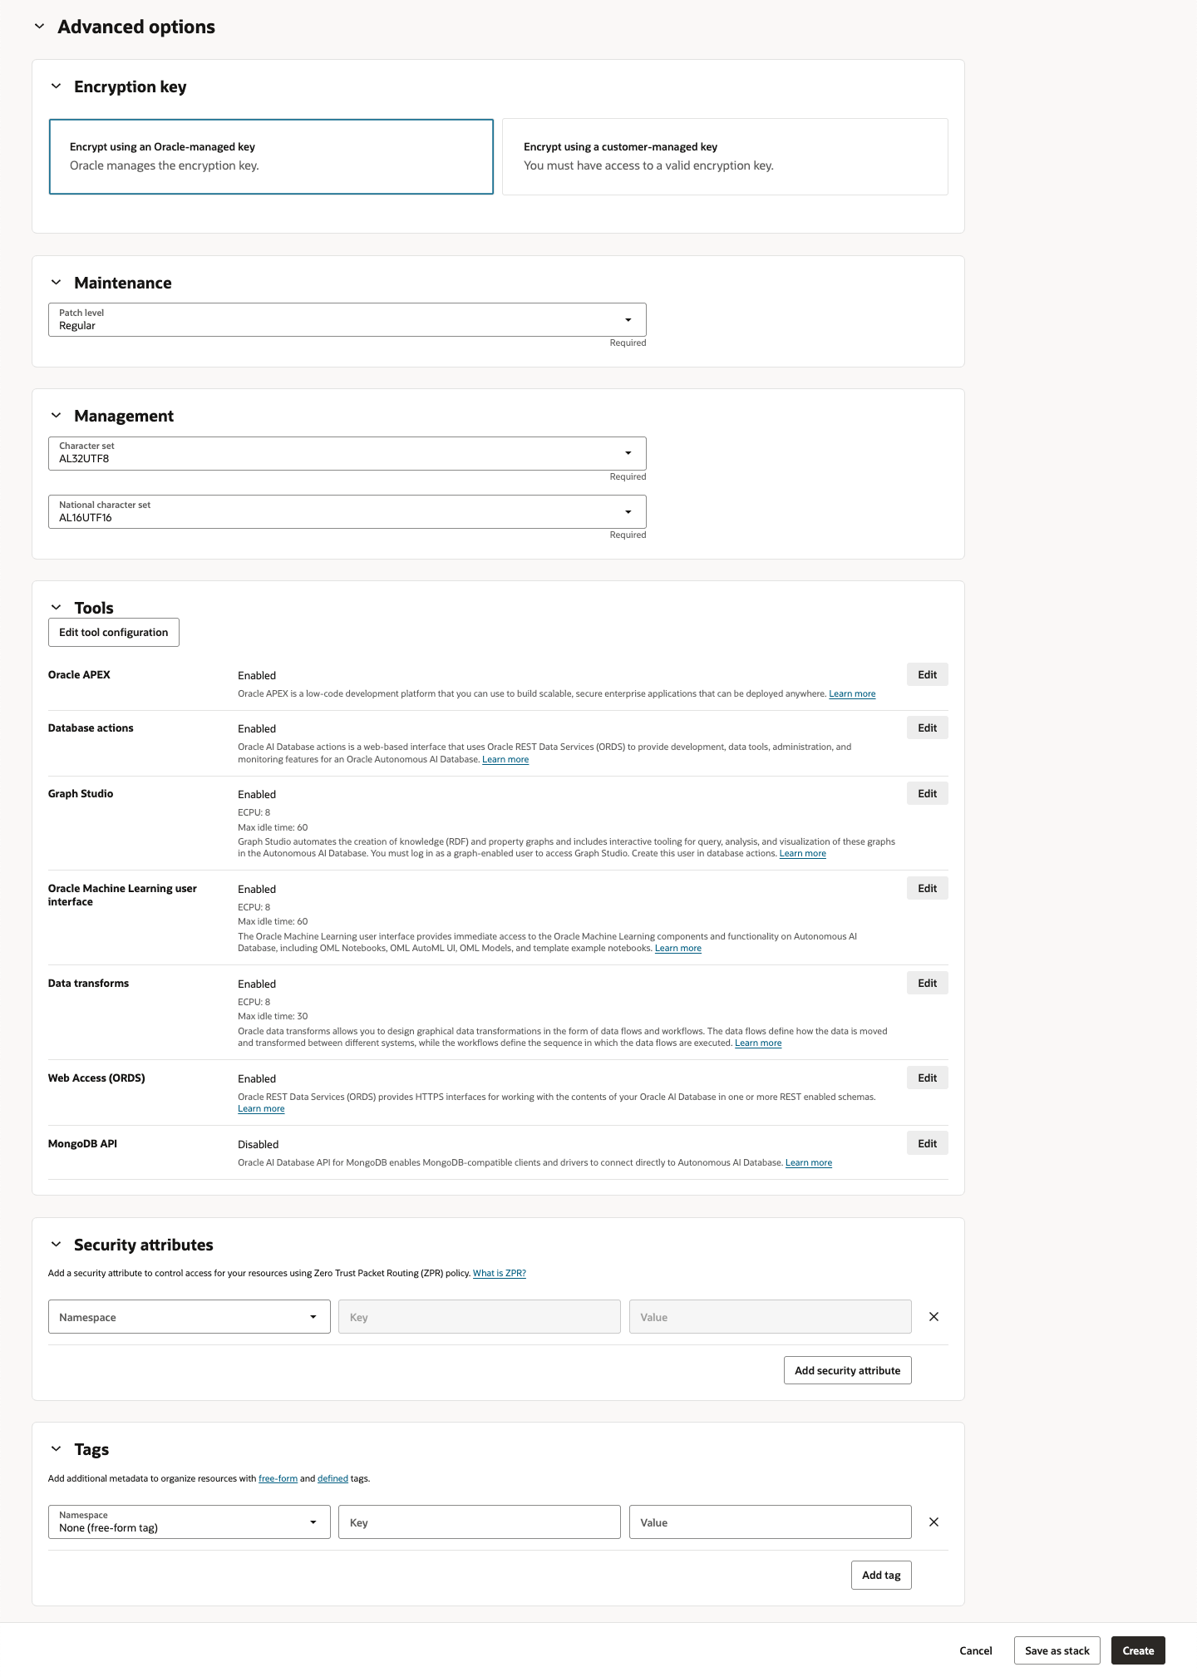Edit the Graph Studio tool
The image size is (1197, 1677).
pyautogui.click(x=927, y=794)
